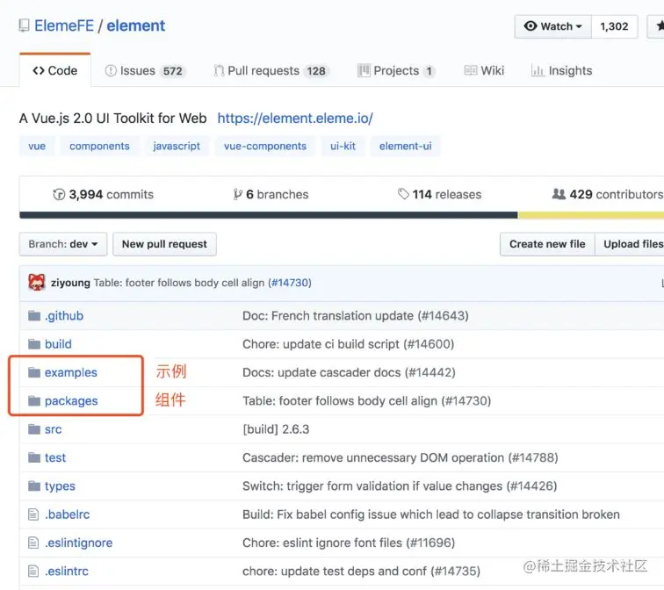Switch to the Issues tab
This screenshot has width=664, height=590.
(144, 71)
